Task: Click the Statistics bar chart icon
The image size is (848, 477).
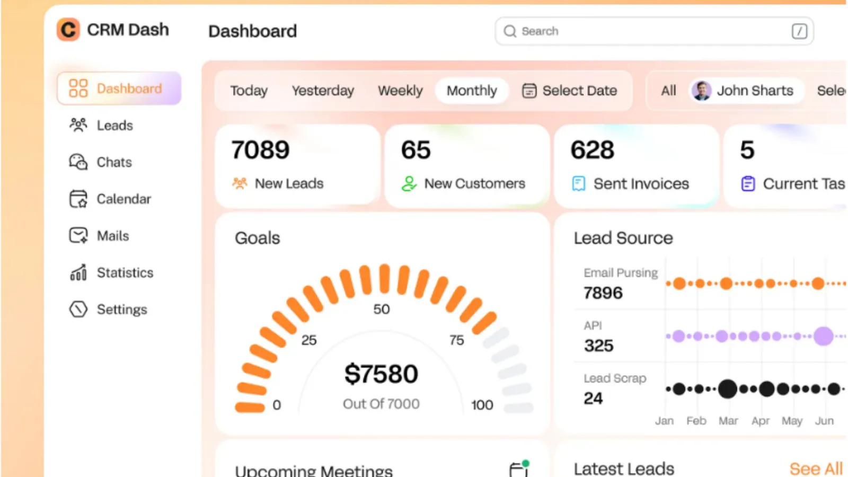Action: 78,272
